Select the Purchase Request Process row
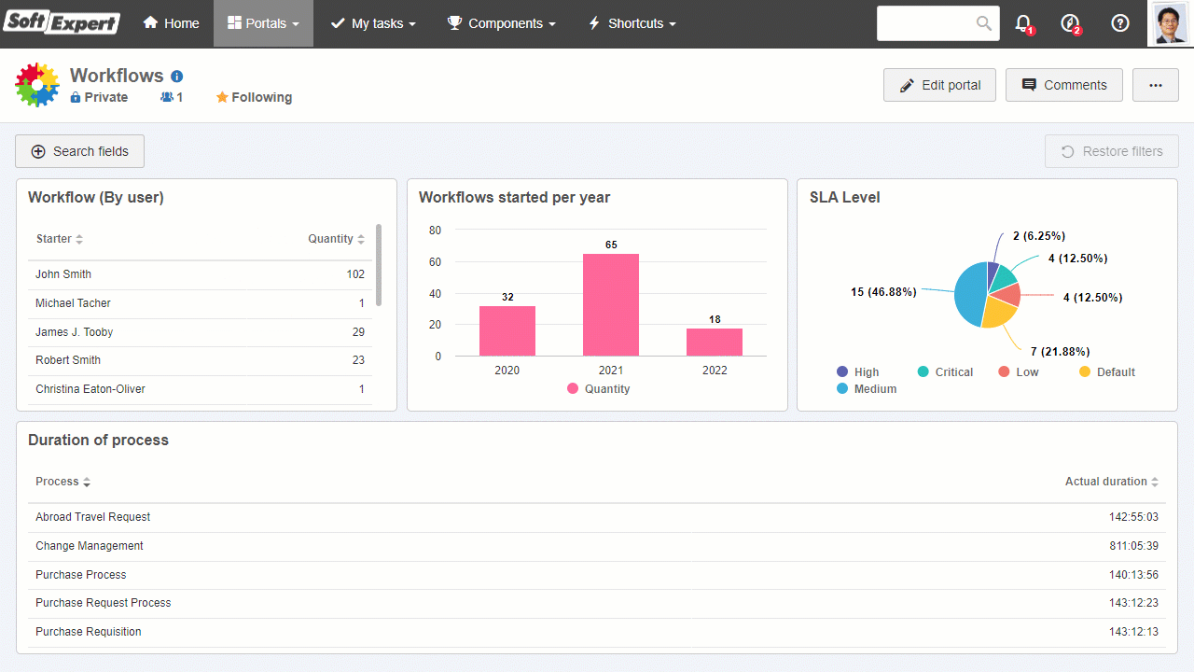The image size is (1194, 672). coord(597,603)
